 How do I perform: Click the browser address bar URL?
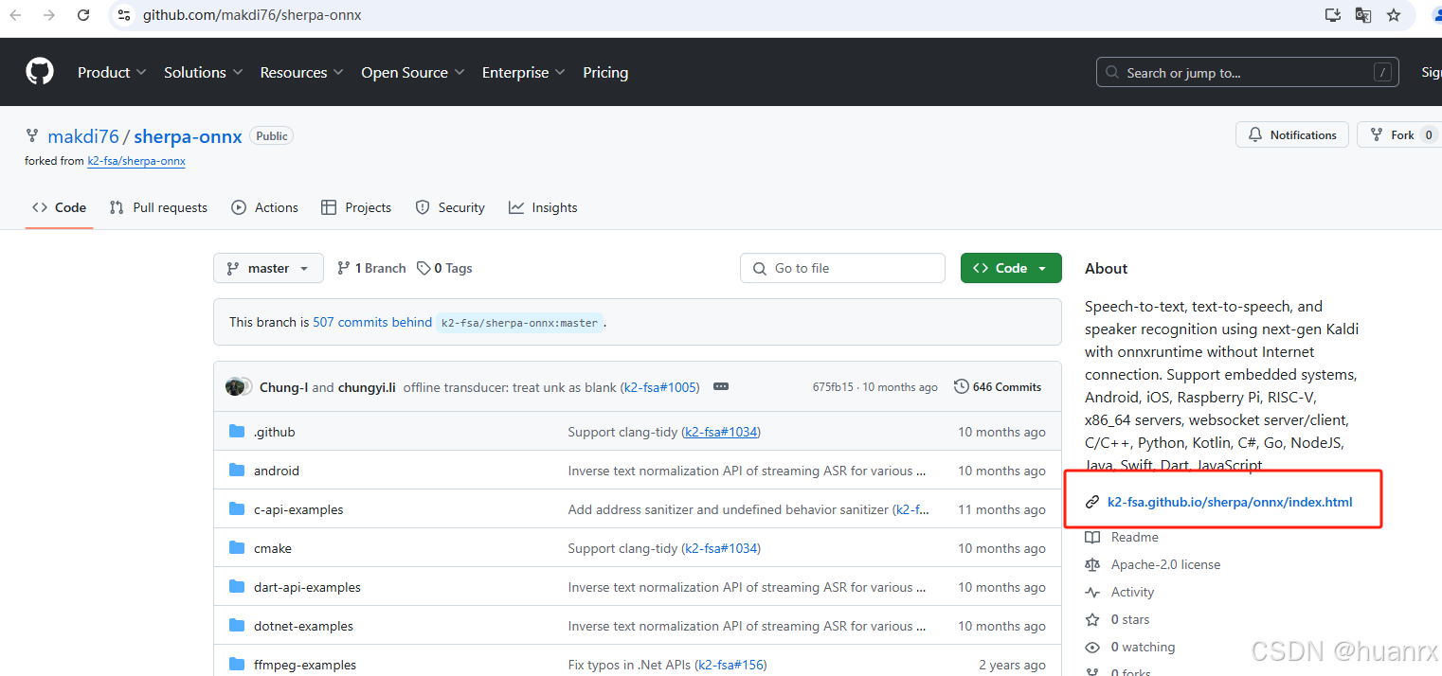pos(252,15)
